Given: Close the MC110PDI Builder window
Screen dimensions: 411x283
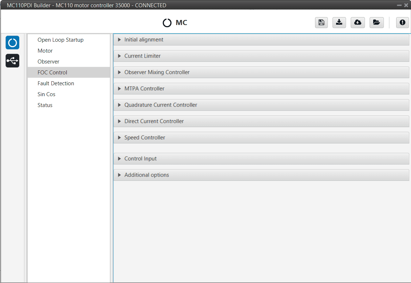Looking at the screenshot, I should coord(406,5).
